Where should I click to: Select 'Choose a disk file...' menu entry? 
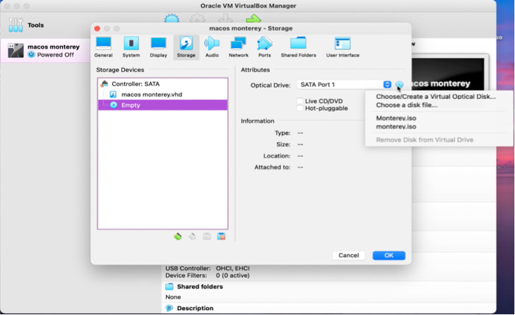(x=406, y=105)
